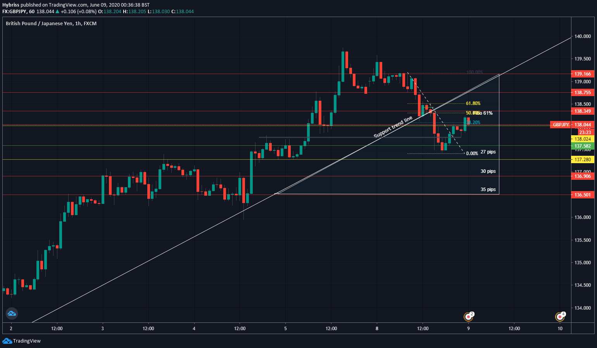Click the date label '8' on time axis

[377, 329]
